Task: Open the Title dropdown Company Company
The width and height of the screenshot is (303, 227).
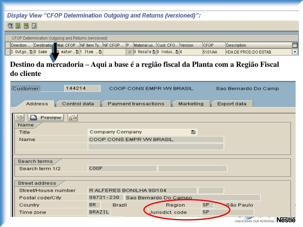Action: click(193, 132)
